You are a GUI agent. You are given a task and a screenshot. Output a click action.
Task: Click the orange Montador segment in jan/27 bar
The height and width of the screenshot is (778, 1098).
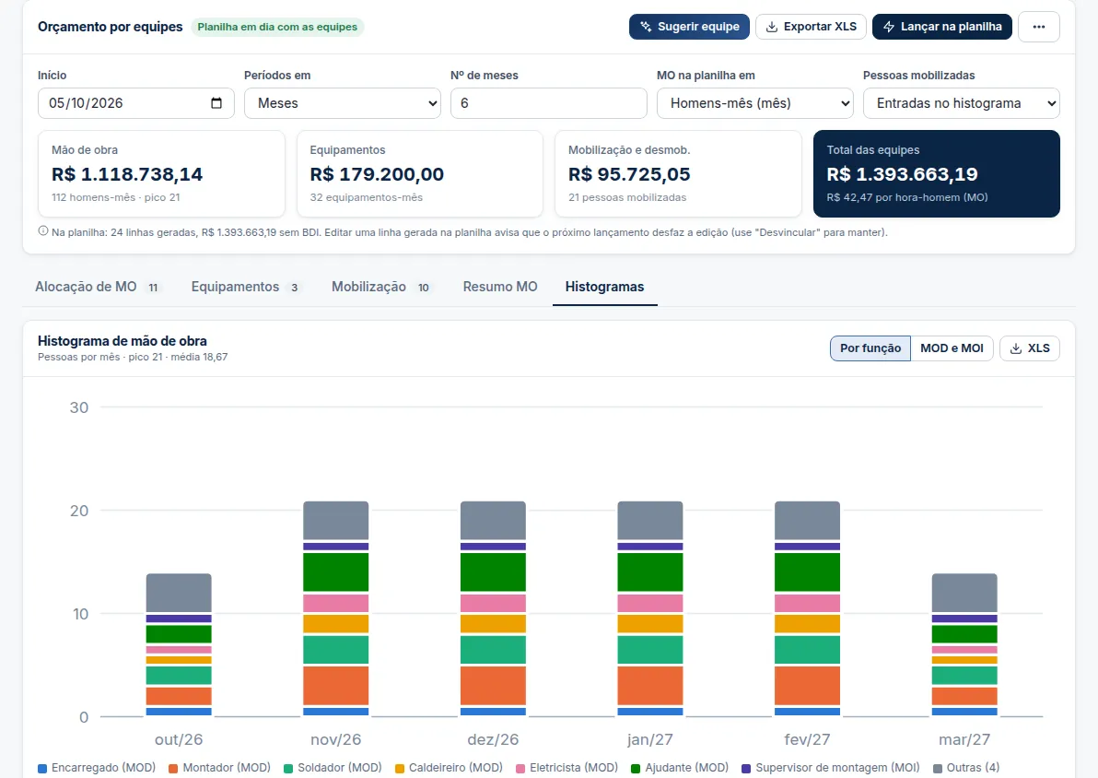(649, 686)
